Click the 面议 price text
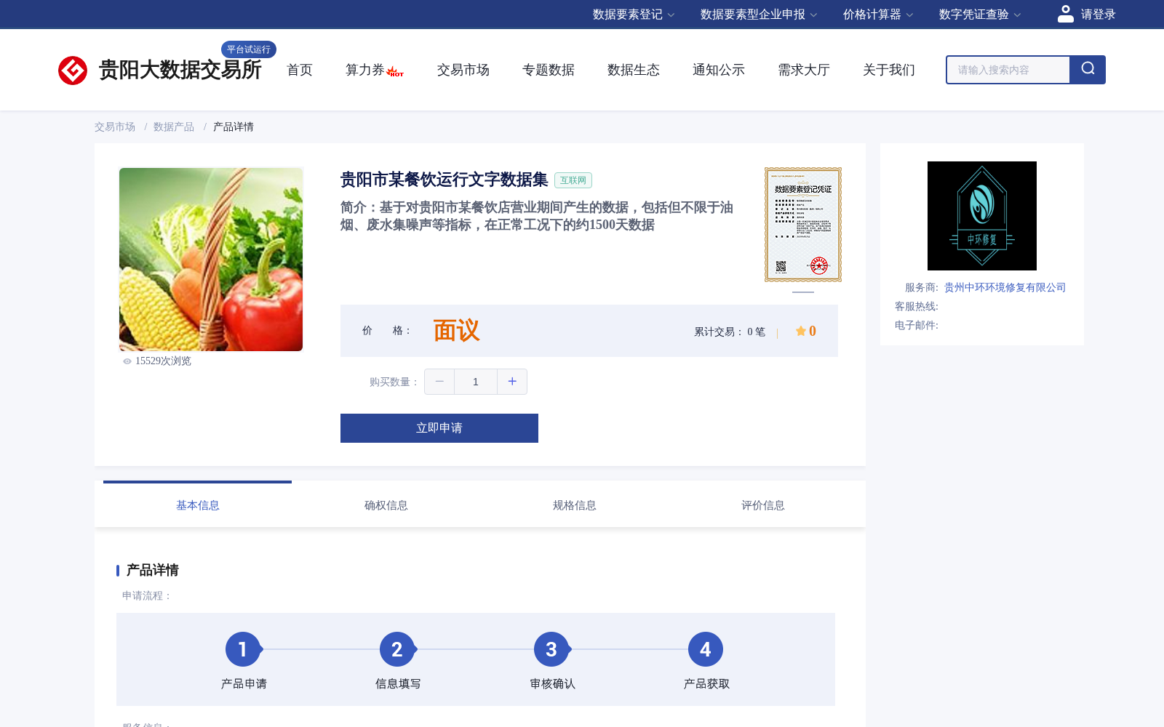Viewport: 1164px width, 727px height. (x=457, y=331)
